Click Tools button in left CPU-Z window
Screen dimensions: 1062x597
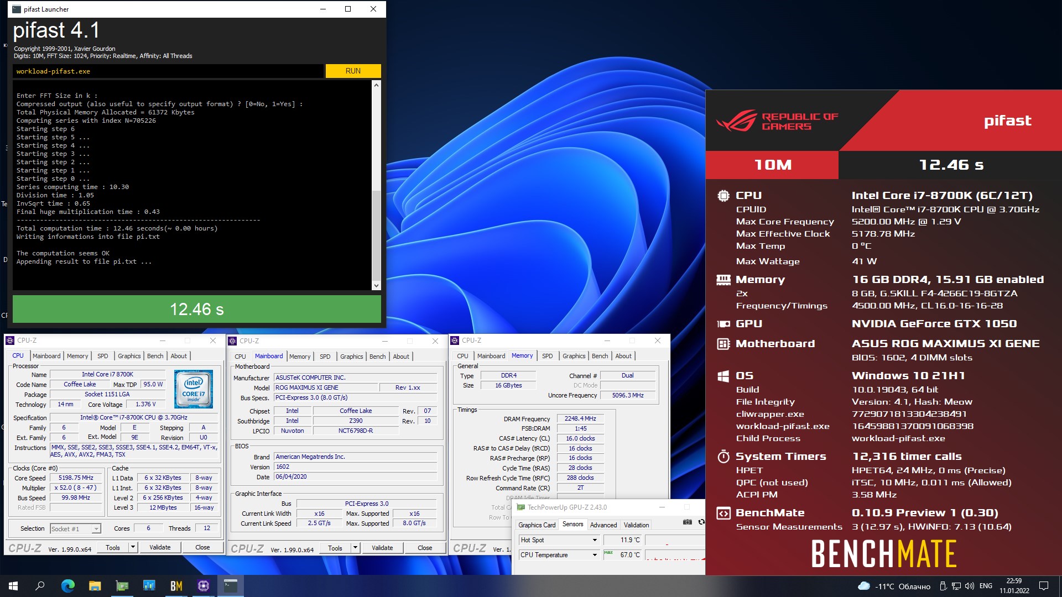113,547
